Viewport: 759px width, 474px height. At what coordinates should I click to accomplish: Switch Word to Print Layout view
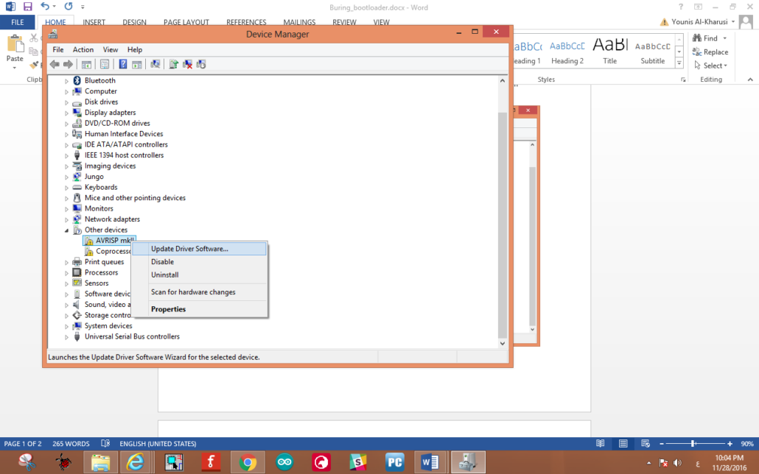pos(623,444)
